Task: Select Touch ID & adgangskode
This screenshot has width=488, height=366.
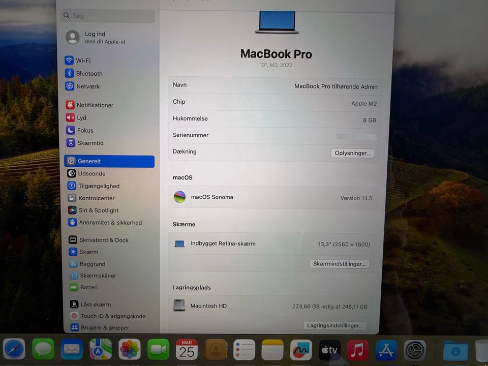Action: [x=108, y=316]
